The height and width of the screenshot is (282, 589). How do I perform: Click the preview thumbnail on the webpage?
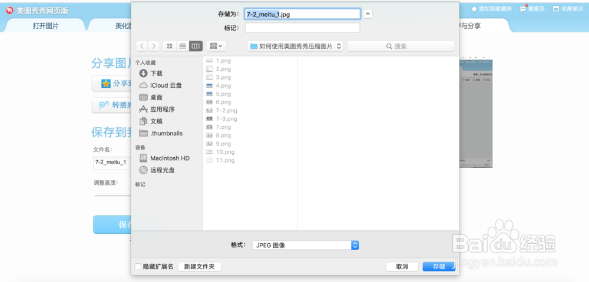click(x=476, y=114)
